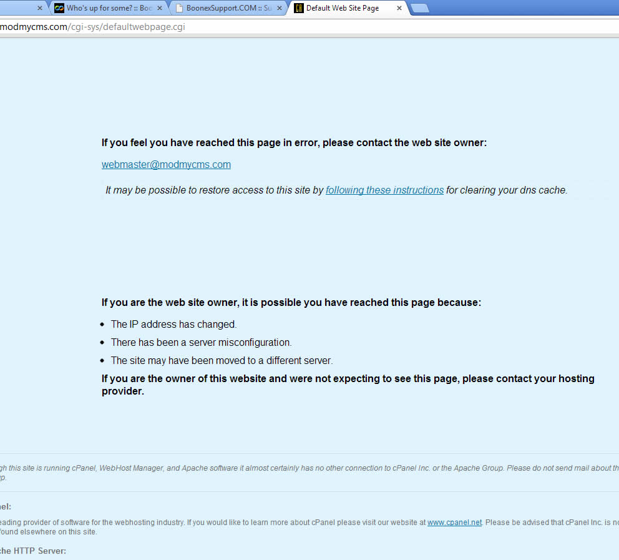Open a new tab with the new-tab button
The height and width of the screenshot is (560, 619).
420,8
